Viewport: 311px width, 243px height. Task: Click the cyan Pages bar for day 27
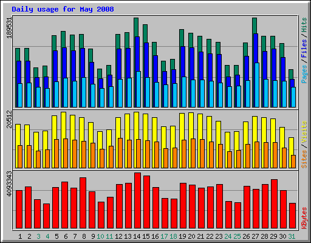click(257, 85)
